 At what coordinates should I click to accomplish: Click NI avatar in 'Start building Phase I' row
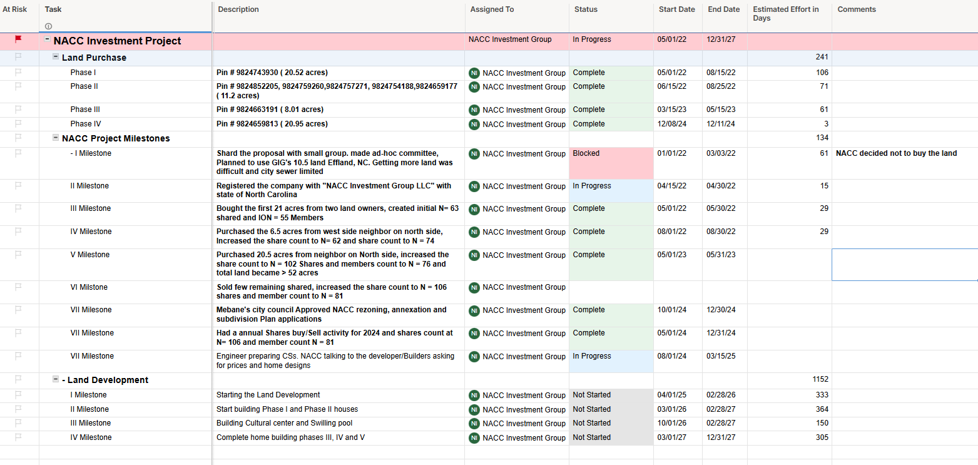click(x=474, y=410)
